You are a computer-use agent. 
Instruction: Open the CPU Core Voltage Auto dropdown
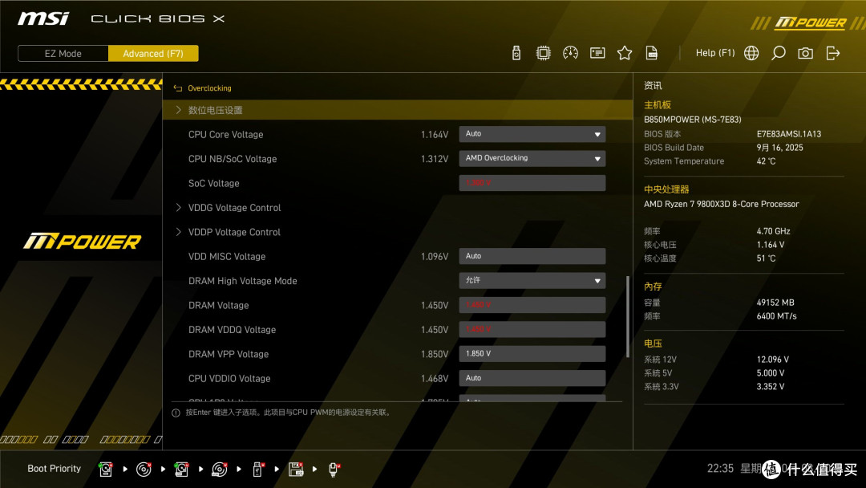(x=532, y=134)
